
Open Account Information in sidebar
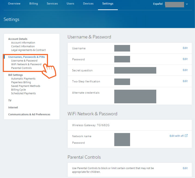pyautogui.click(x=23, y=43)
